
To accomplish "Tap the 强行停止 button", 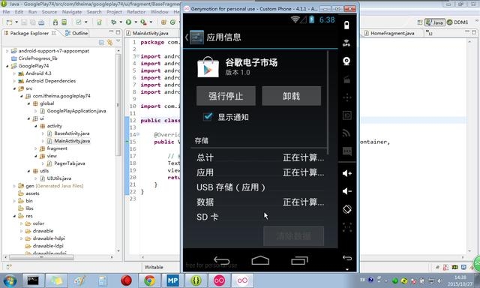I will [x=226, y=96].
